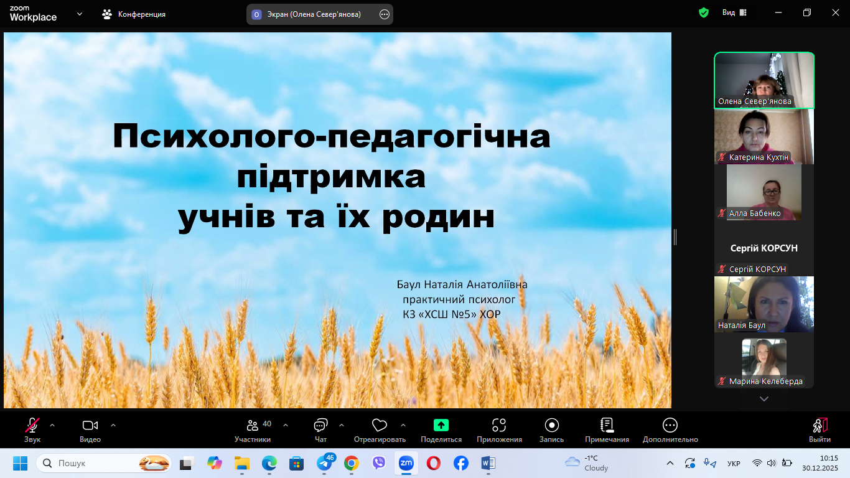Open the Участники participants panel
The image size is (850, 478).
click(253, 430)
